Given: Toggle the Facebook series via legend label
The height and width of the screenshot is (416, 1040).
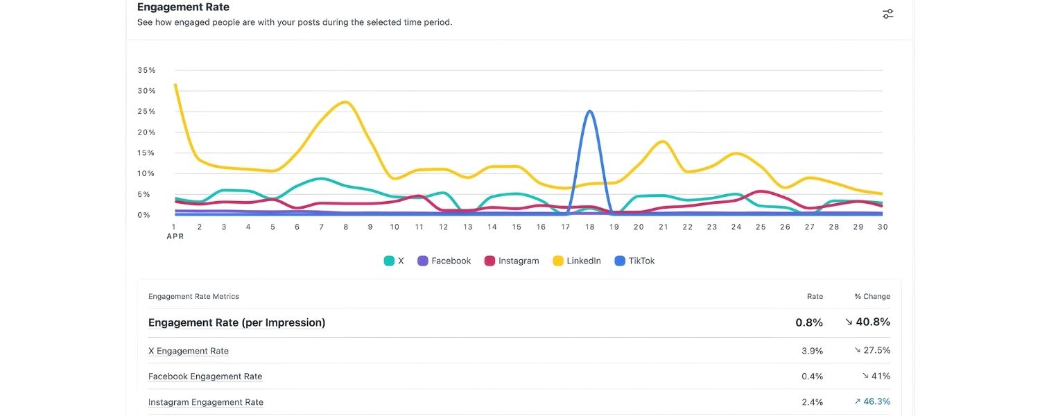Looking at the screenshot, I should (451, 261).
